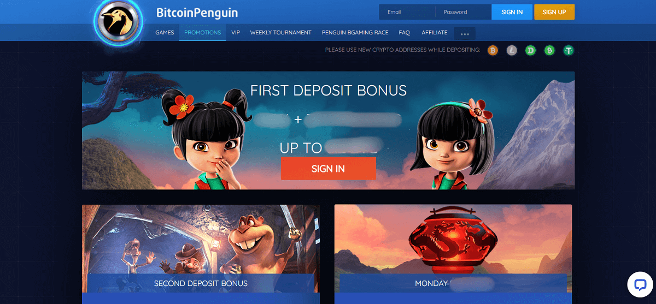This screenshot has height=304, width=656.
Task: Open the VIP page
Action: coord(236,33)
